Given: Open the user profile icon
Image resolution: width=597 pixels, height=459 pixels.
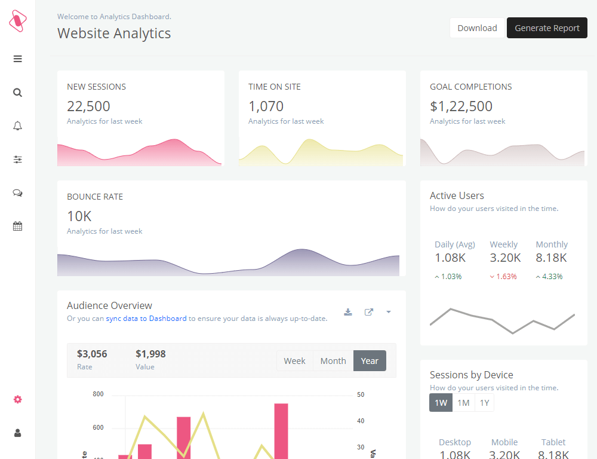Looking at the screenshot, I should pos(17,433).
